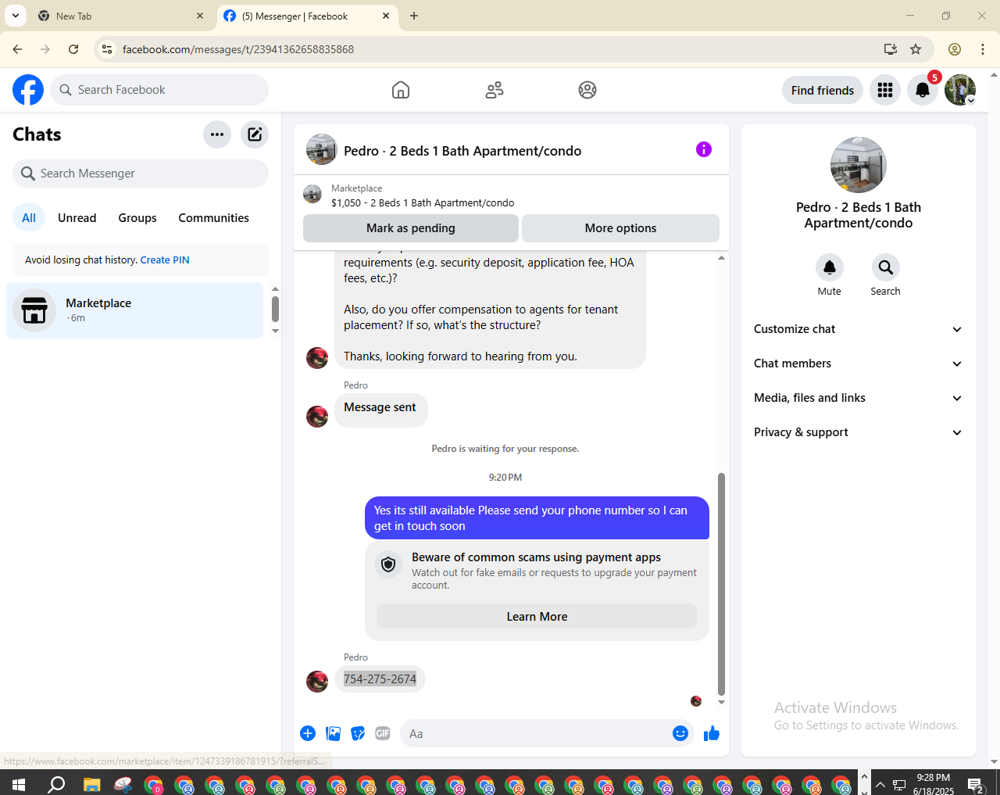The width and height of the screenshot is (1000, 795).
Task: Open more actions plus icon in composer
Action: point(308,733)
